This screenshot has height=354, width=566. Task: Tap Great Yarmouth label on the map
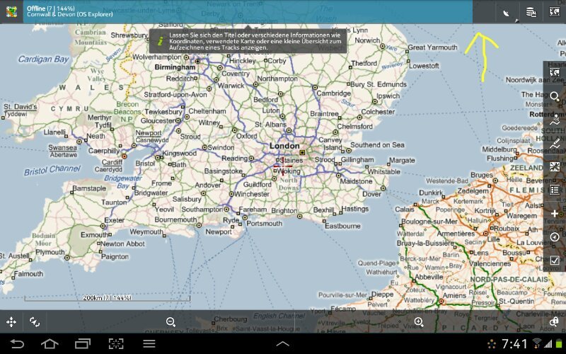click(432, 47)
